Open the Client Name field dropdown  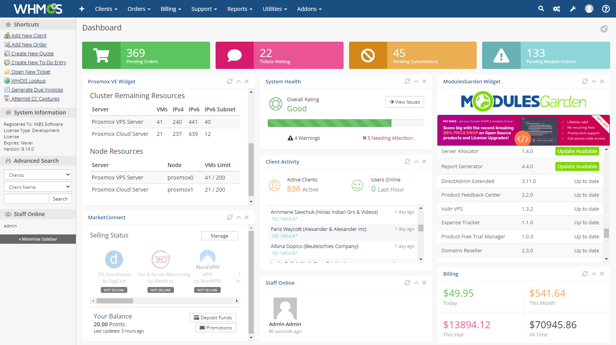(38, 187)
